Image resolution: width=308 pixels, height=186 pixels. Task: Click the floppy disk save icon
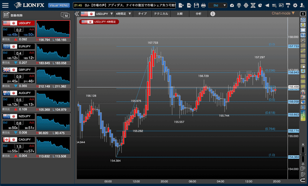(196, 5)
